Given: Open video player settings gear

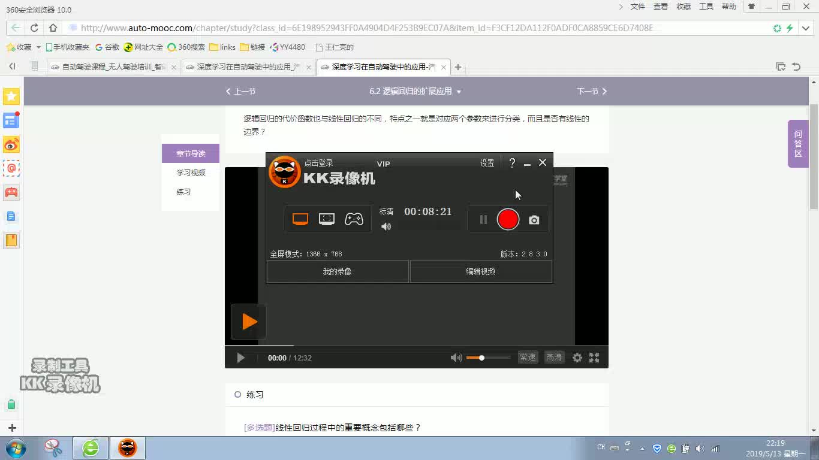Looking at the screenshot, I should (577, 358).
